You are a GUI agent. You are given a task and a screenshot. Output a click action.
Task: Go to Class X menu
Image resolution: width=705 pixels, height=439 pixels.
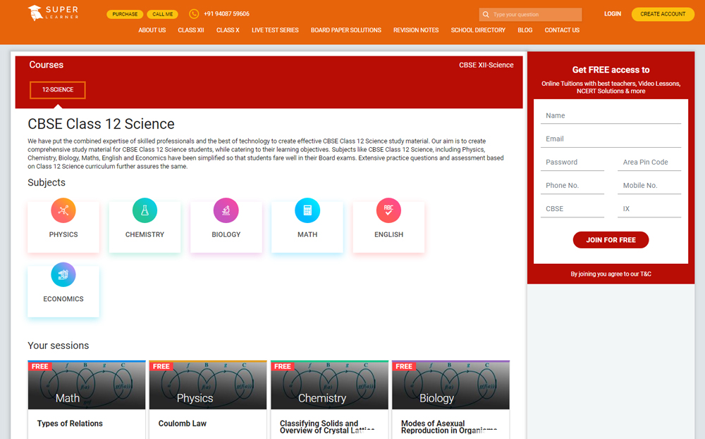[x=228, y=30]
